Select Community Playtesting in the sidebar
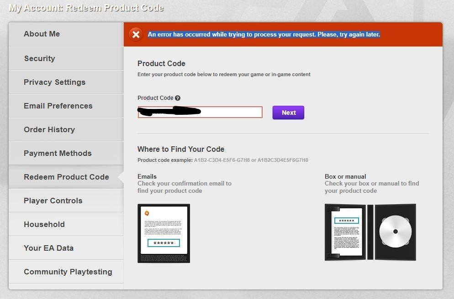Screen dimensions: 454x299 (x=68, y=272)
